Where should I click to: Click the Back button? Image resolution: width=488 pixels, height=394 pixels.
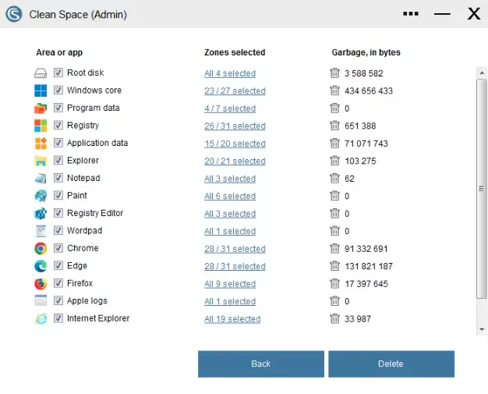pyautogui.click(x=261, y=364)
